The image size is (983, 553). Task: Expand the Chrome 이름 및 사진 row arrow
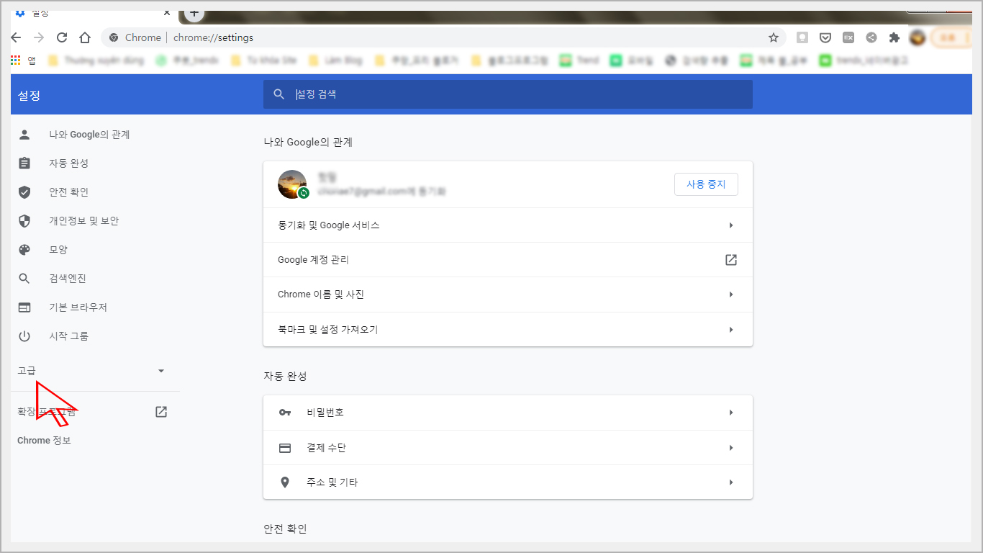731,295
